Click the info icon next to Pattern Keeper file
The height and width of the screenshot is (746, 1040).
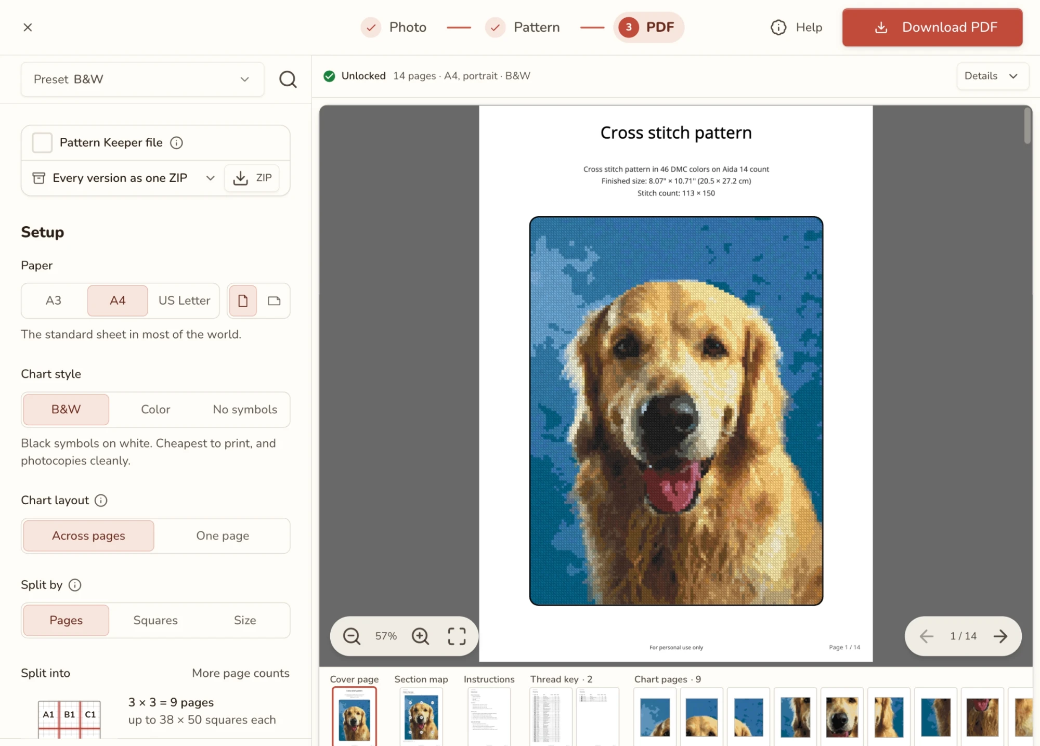point(176,142)
